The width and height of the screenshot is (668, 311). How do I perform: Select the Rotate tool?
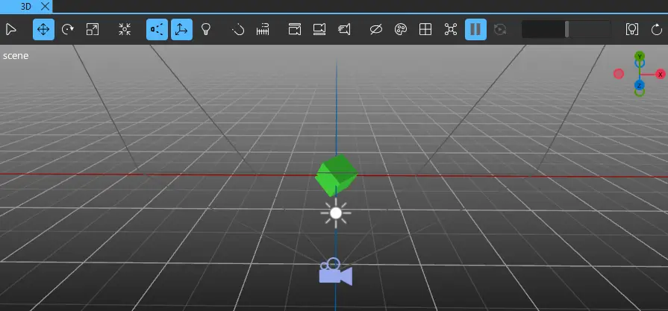pos(68,30)
